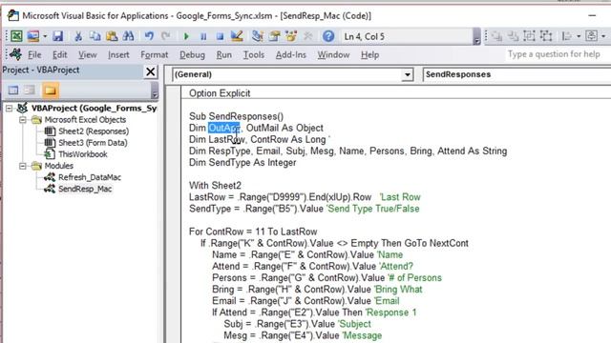Image resolution: width=611 pixels, height=343 pixels.
Task: Click the Cut scissors icon
Action: click(x=78, y=36)
